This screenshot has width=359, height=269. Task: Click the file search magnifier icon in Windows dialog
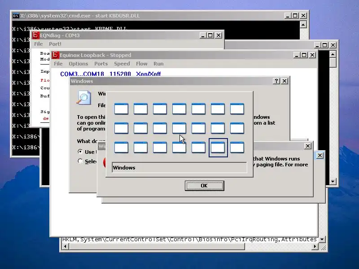(x=84, y=98)
